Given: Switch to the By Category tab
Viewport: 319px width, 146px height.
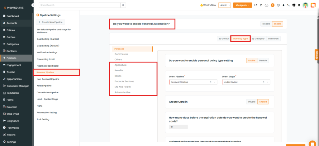Looking at the screenshot, I should click(258, 39).
